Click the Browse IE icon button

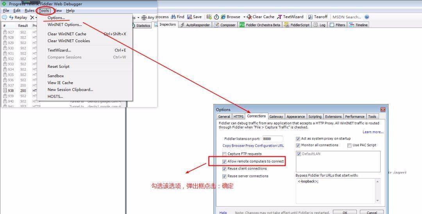pos(231,17)
